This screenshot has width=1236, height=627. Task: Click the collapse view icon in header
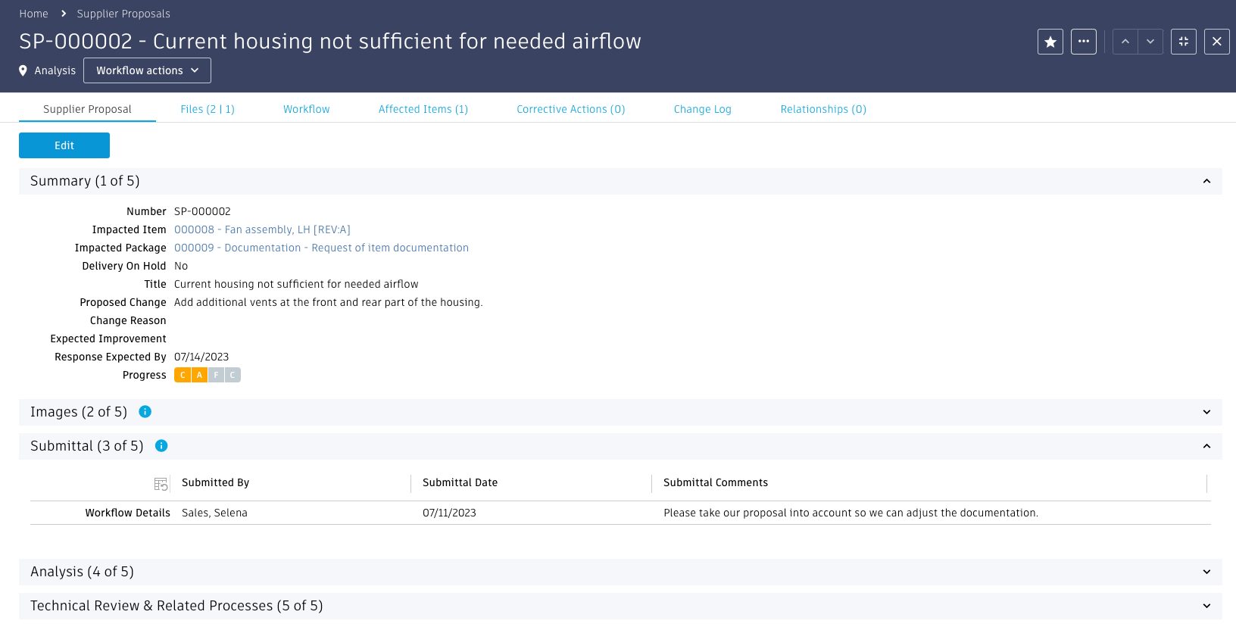[1184, 42]
